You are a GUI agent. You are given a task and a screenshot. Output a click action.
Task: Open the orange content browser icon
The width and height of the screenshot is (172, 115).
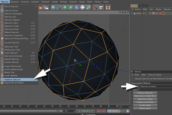[x=108, y=7]
